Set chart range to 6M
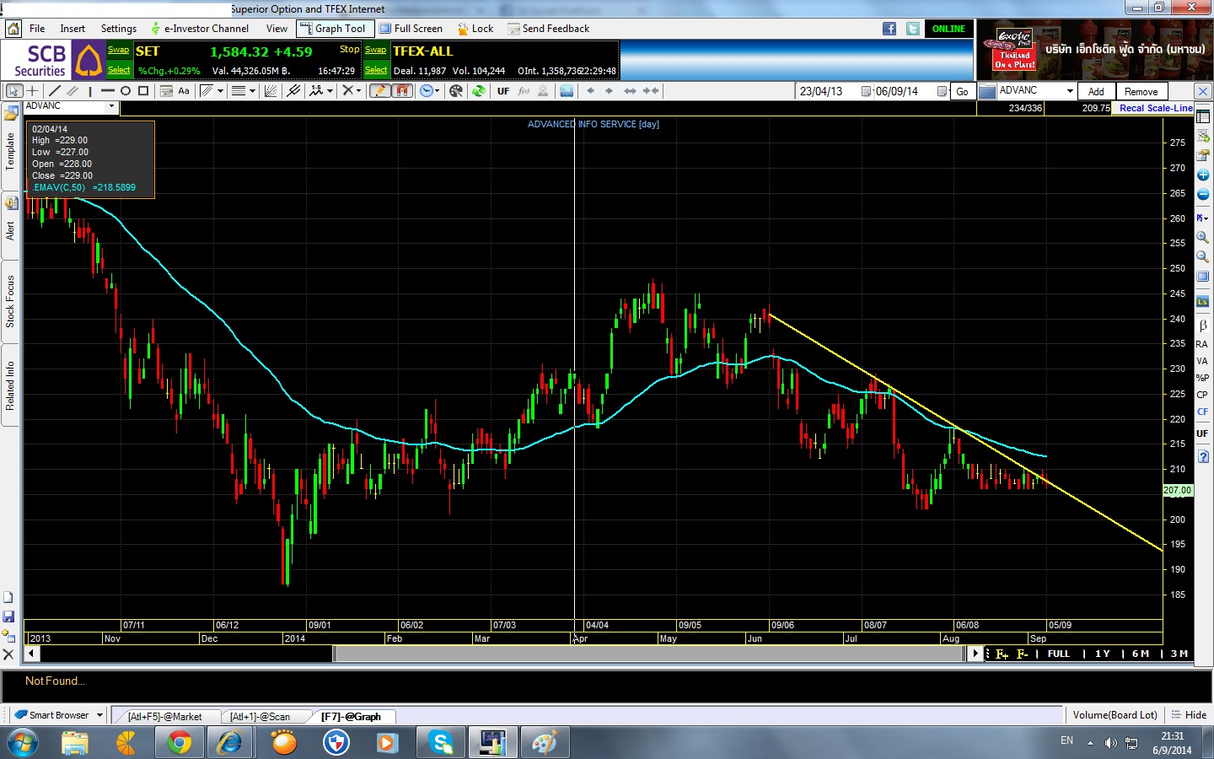Image resolution: width=1214 pixels, height=759 pixels. pos(1141,654)
